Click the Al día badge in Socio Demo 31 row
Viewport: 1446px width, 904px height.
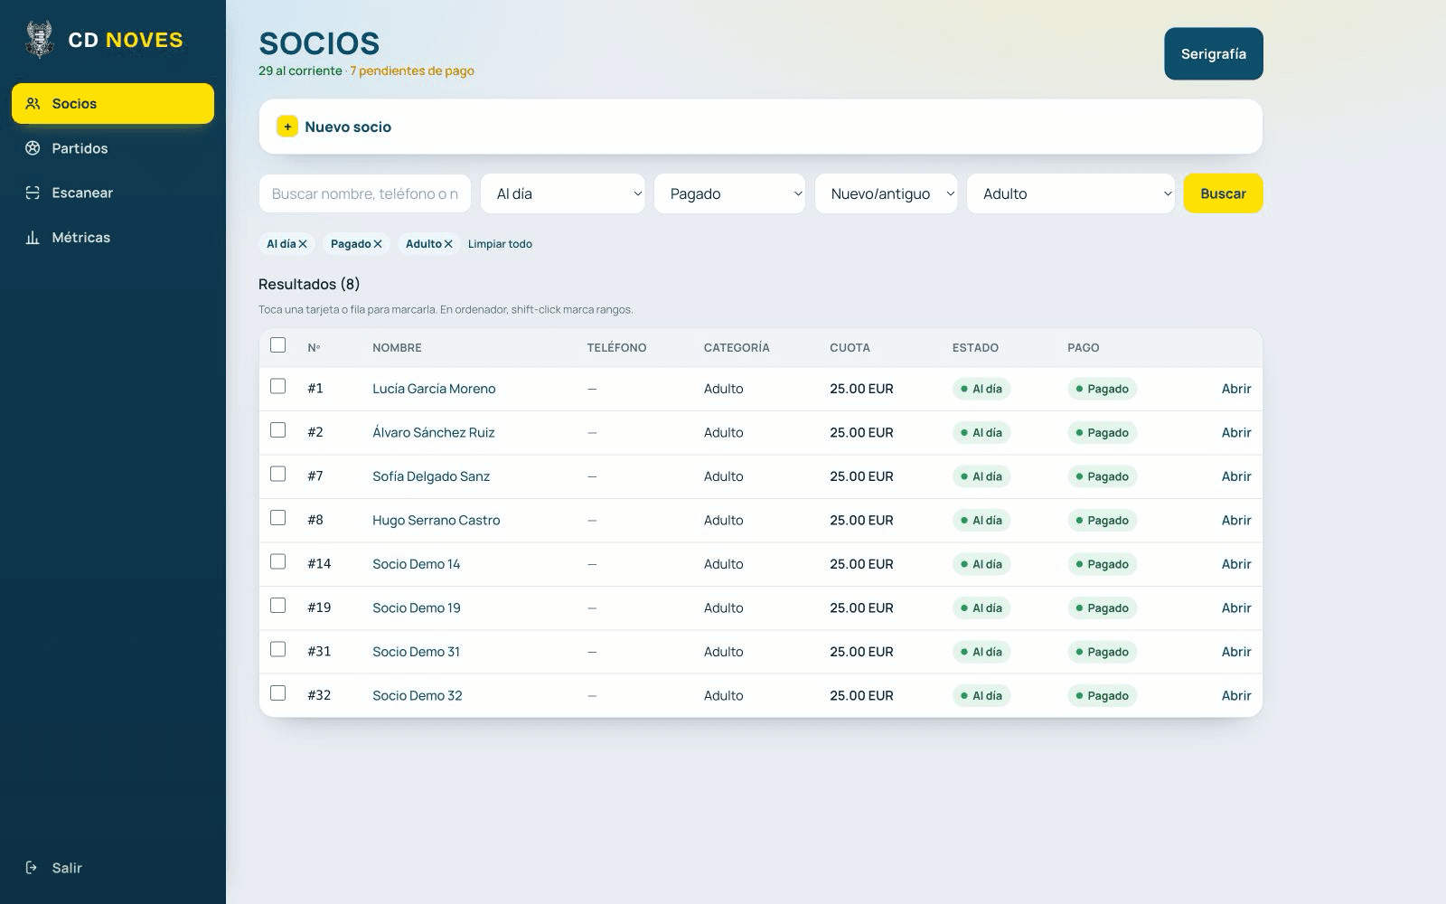click(x=981, y=652)
